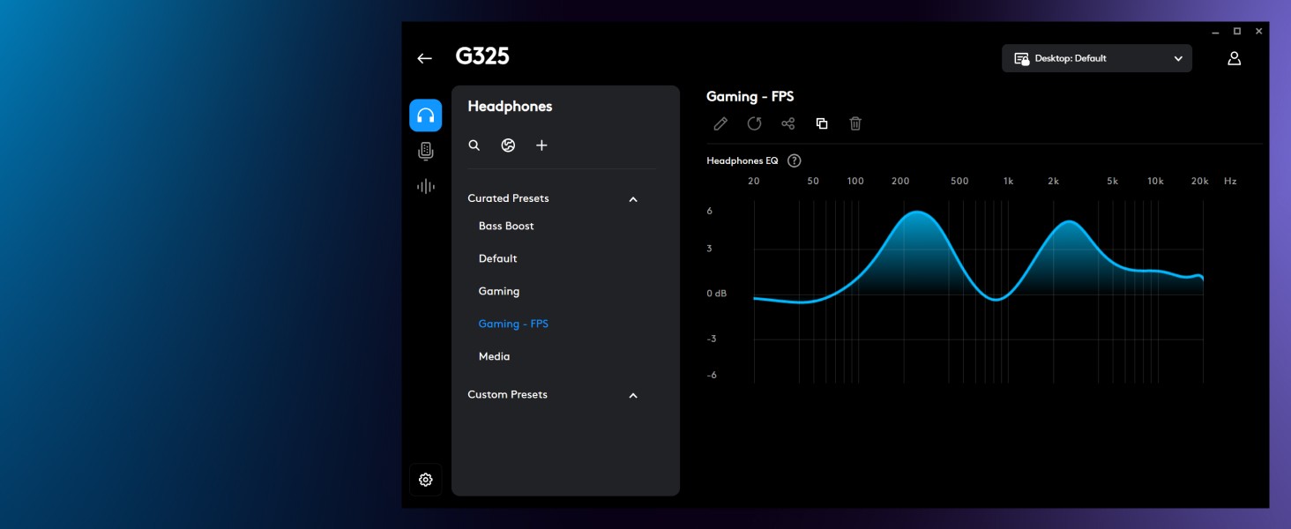Reset the Gaming - FPS preset
The height and width of the screenshot is (529, 1291).
point(754,123)
